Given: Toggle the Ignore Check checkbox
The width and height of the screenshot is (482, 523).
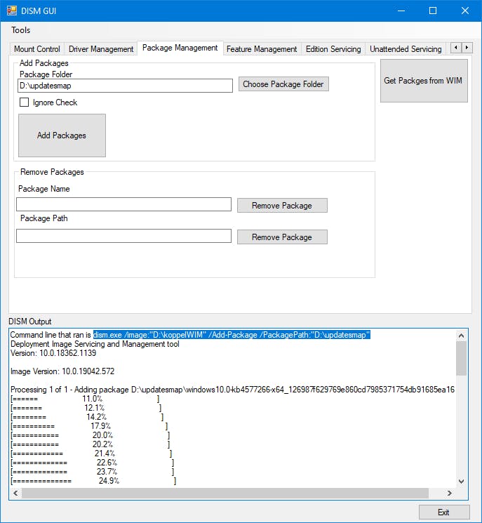Looking at the screenshot, I should pyautogui.click(x=24, y=102).
